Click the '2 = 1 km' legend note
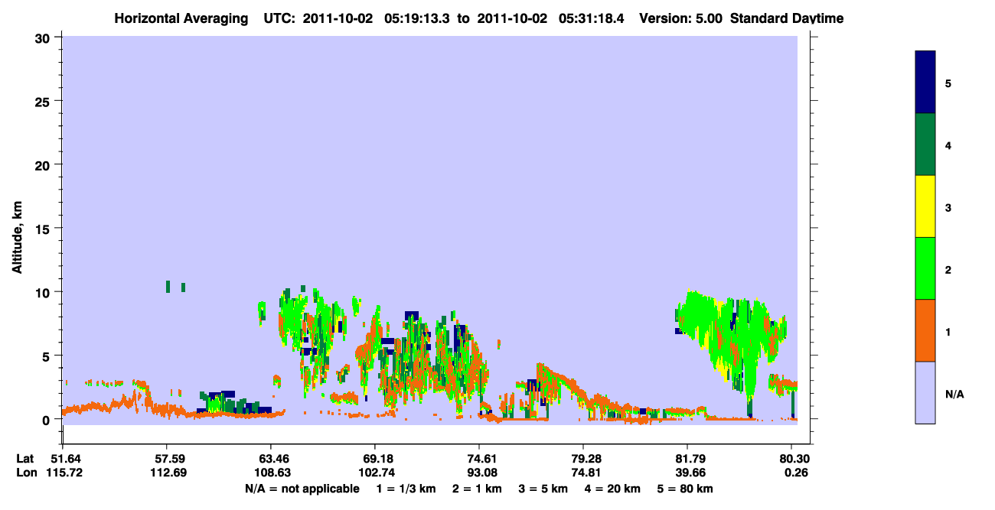This screenshot has width=995, height=510. [x=476, y=489]
